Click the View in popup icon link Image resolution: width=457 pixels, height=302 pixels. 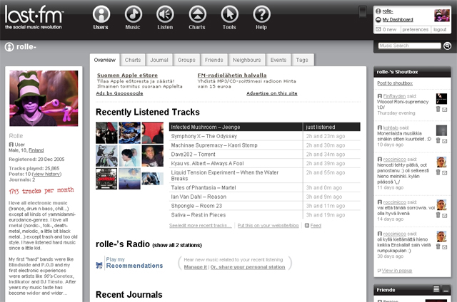click(x=379, y=271)
